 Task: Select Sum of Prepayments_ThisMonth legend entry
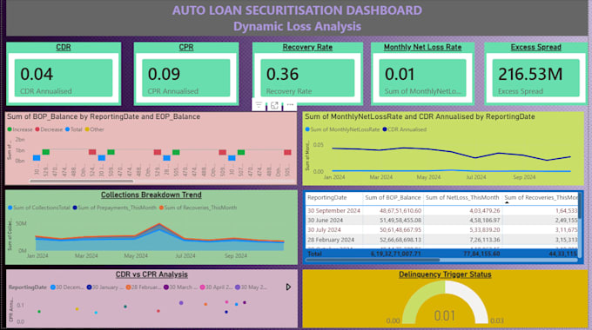(x=114, y=208)
